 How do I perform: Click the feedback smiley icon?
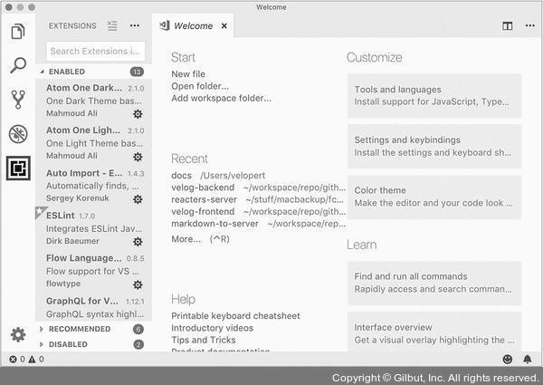click(x=508, y=360)
